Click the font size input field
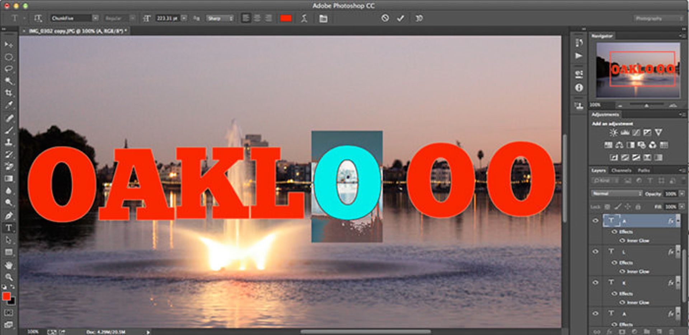 [167, 18]
